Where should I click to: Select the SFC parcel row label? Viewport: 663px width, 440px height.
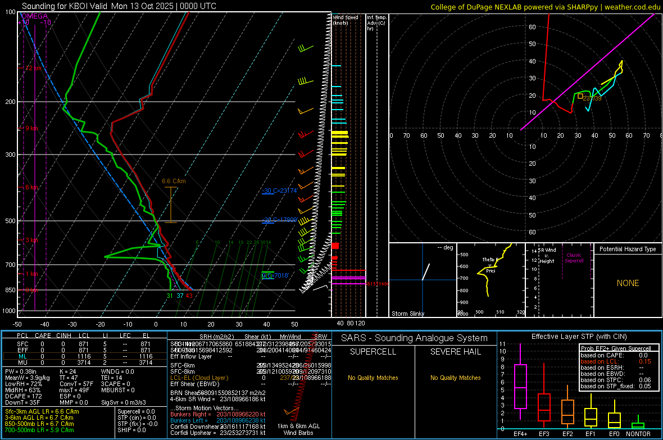(23, 344)
